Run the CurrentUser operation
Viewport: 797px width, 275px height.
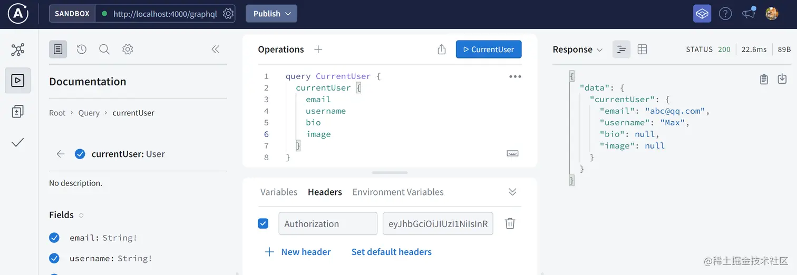(x=489, y=50)
